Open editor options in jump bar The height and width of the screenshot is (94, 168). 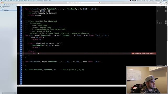point(165,5)
